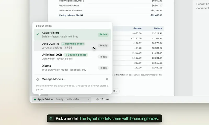Click the green status dot beside Apple Vision
The image size is (209, 125).
pos(35,99)
